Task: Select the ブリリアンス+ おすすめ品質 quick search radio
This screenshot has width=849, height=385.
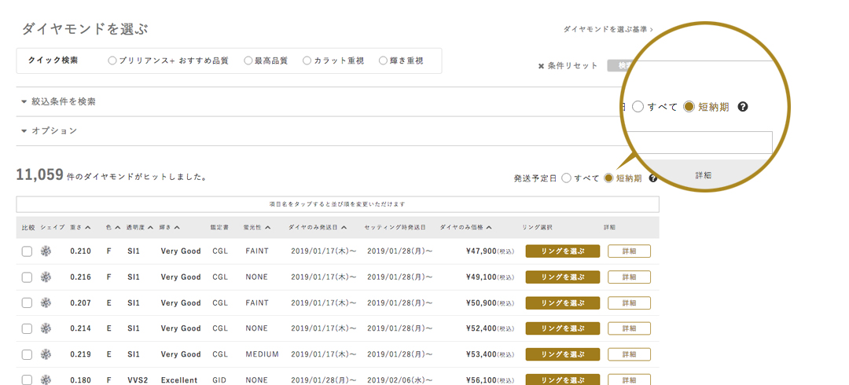Action: click(x=112, y=60)
